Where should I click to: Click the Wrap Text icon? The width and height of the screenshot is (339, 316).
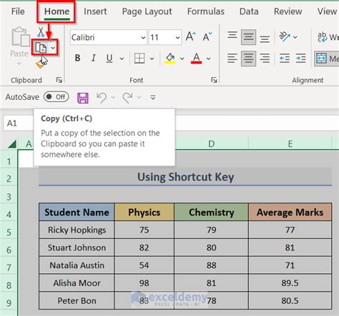(x=323, y=37)
